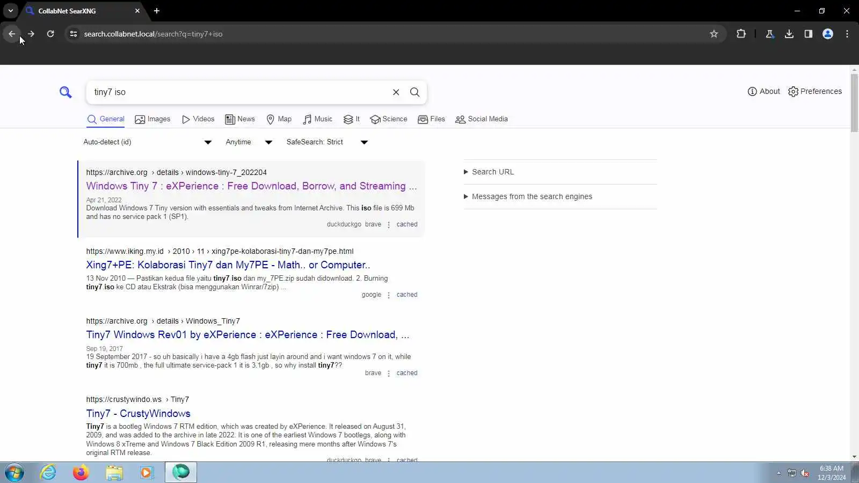The image size is (859, 483).
Task: Open Windows Tiny 7 eXPerience result
Action: click(x=251, y=186)
